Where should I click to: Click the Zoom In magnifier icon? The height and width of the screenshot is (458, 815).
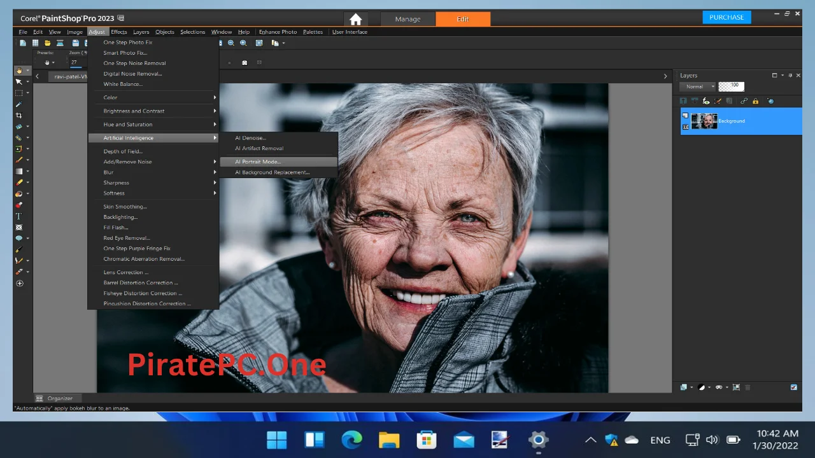coord(243,43)
